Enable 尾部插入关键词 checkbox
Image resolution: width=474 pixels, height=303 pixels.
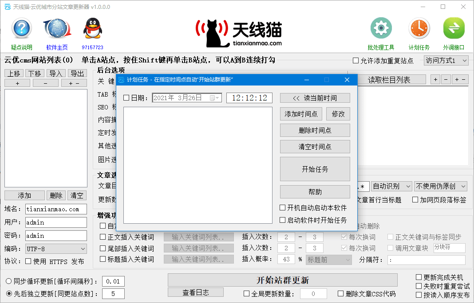(x=103, y=249)
